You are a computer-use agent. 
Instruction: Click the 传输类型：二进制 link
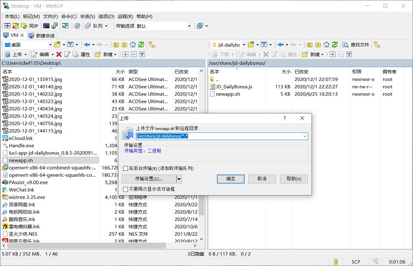pyautogui.click(x=143, y=151)
